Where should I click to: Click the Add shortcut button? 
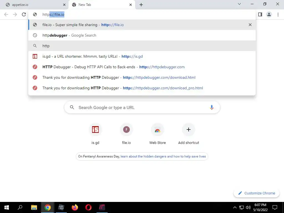[x=189, y=134]
